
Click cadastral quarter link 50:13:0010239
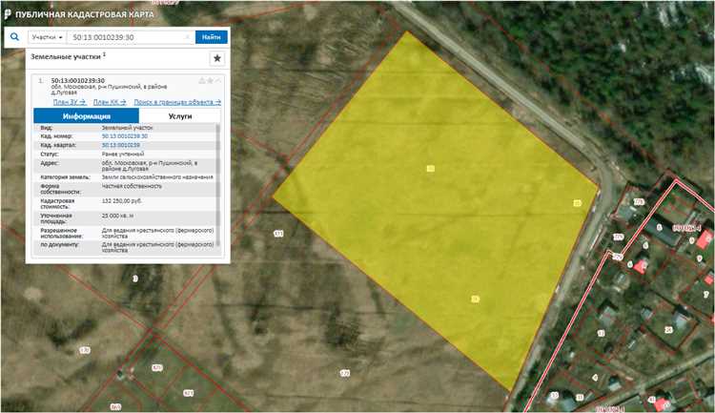(121, 145)
